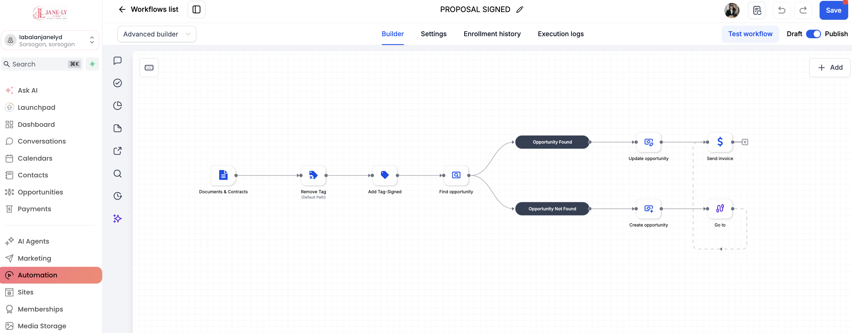Open Media Storage in the sidebar
The image size is (852, 333).
(42, 326)
